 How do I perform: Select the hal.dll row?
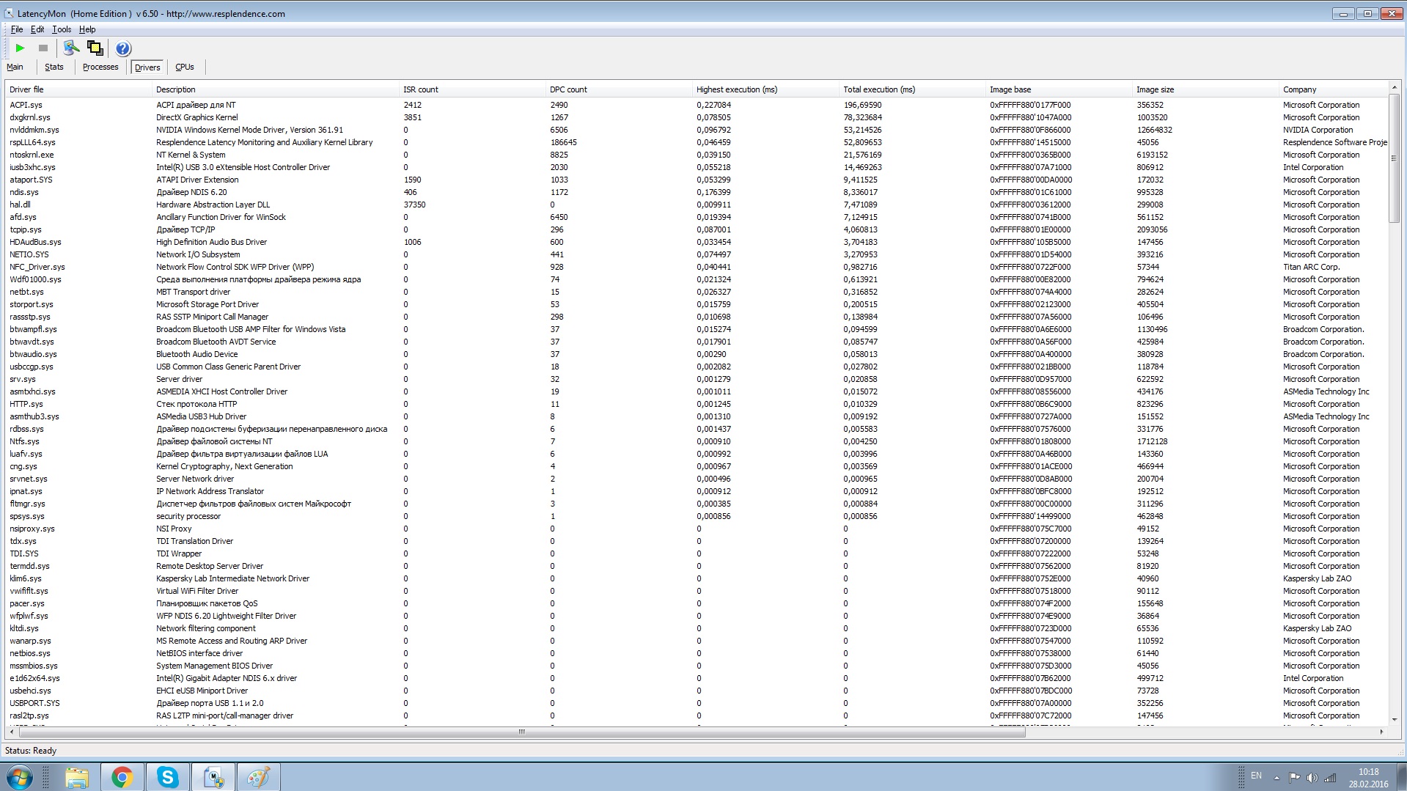tap(697, 205)
